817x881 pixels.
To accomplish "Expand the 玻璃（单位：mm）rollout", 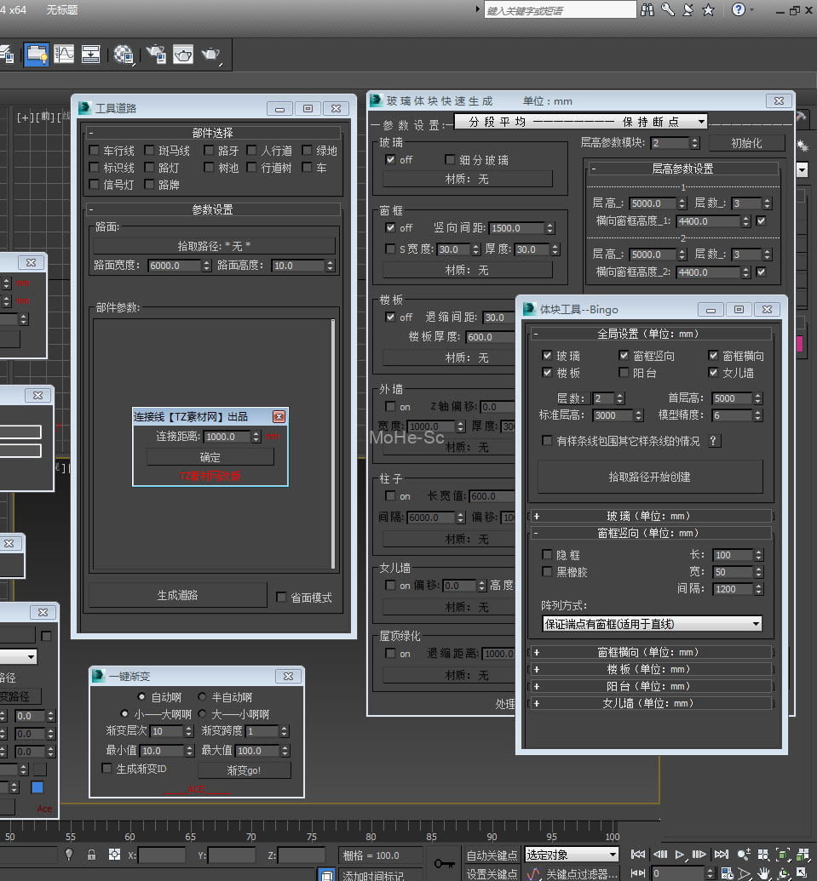I will [650, 516].
